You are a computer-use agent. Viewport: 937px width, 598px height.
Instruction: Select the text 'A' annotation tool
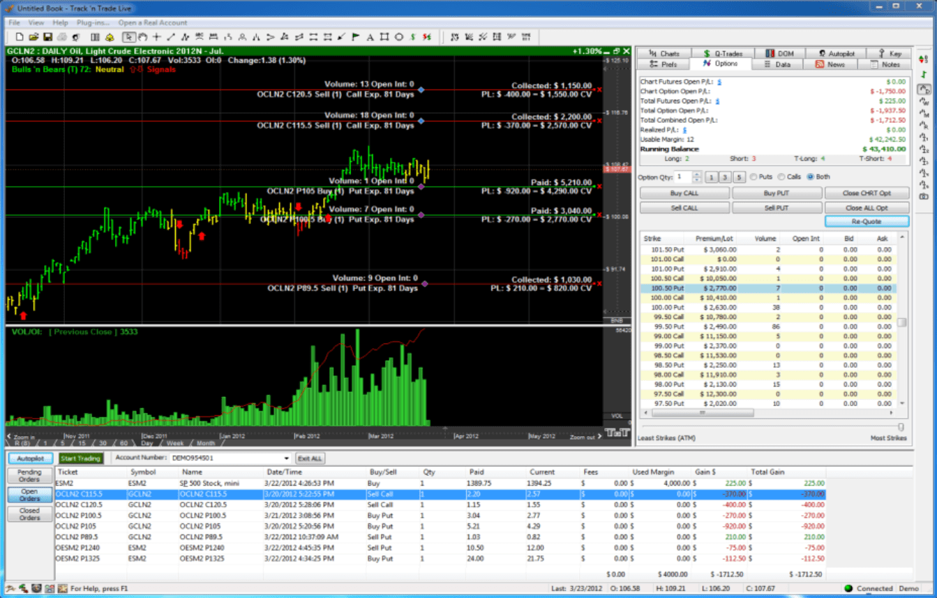click(370, 37)
